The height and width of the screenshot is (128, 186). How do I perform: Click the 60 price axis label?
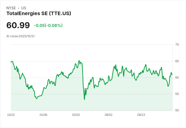[x=177, y=78]
